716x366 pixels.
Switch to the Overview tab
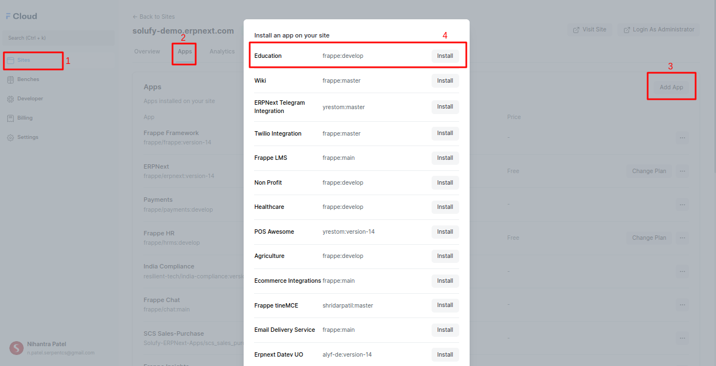[147, 52]
